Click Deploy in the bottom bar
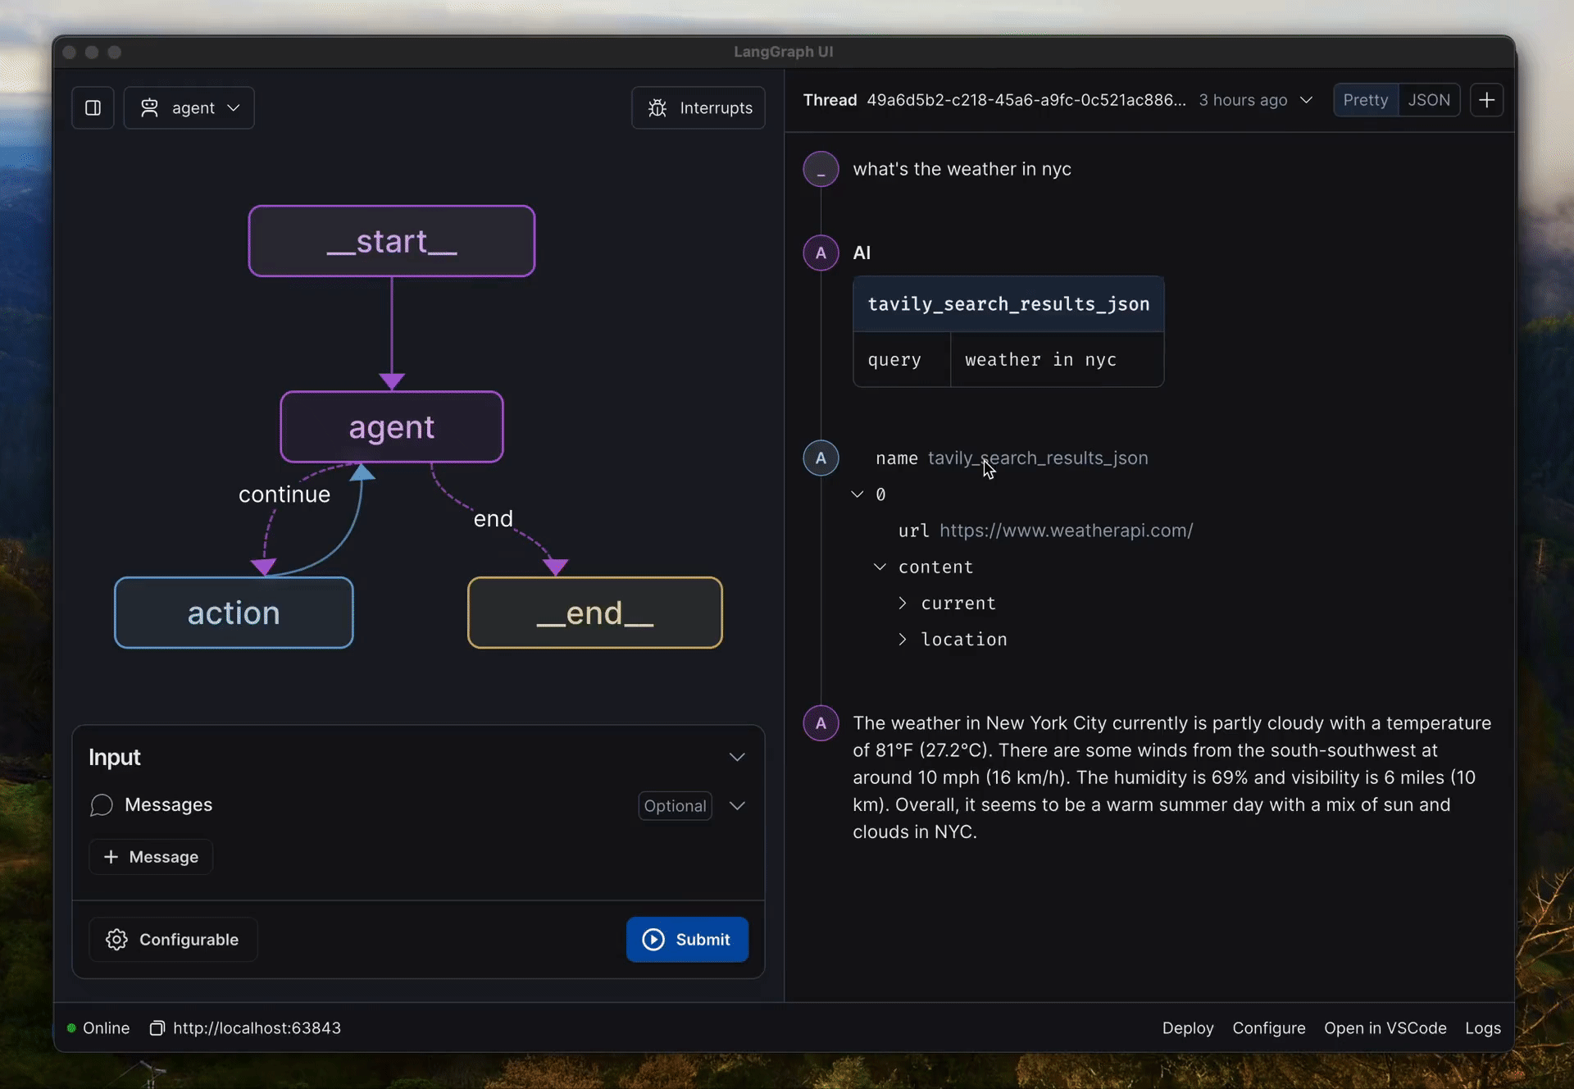1574x1089 pixels. 1187,1028
